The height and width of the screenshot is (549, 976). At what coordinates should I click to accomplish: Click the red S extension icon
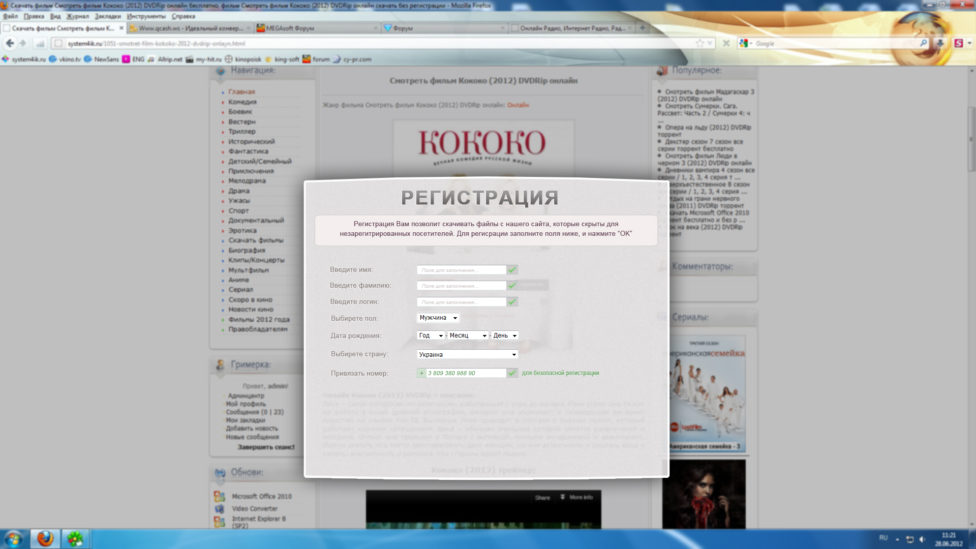[x=959, y=43]
